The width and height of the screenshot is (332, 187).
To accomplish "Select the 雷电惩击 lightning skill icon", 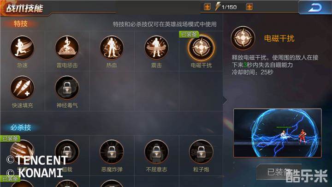I will pos(67,48).
